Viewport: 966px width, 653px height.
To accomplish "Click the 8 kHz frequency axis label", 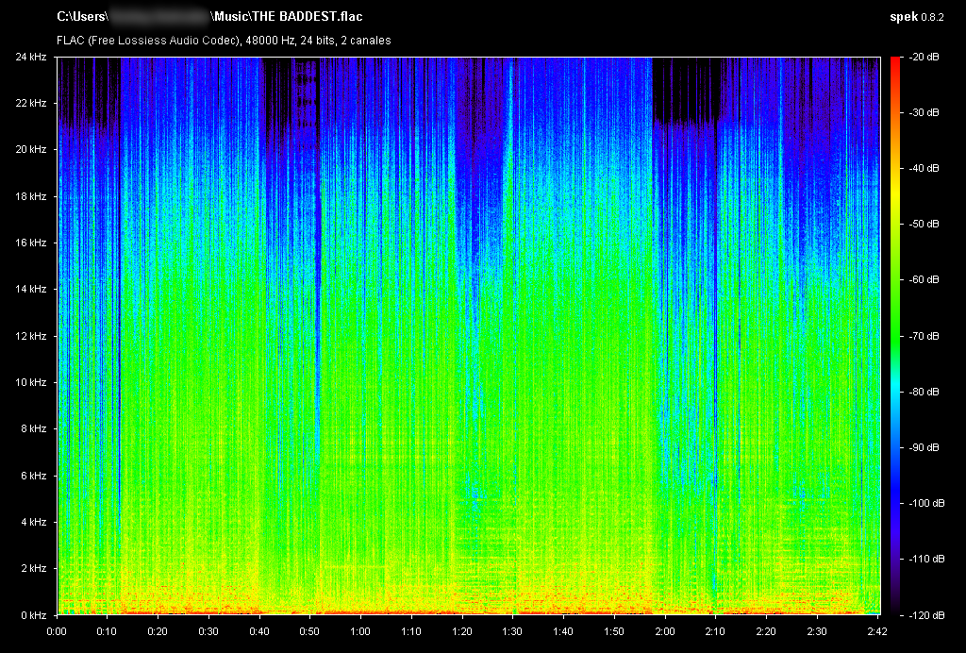I will [34, 428].
